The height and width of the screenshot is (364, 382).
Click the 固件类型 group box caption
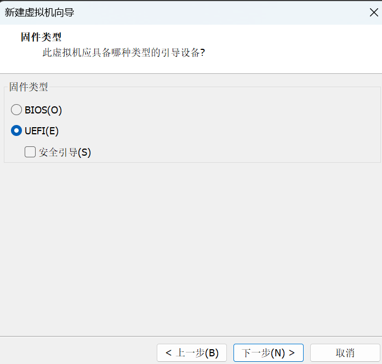pyautogui.click(x=28, y=87)
